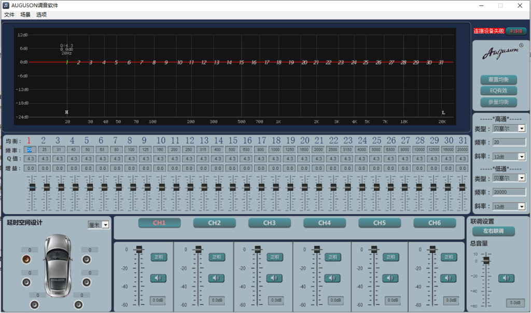Click EQ band 16 gain slider handle
The height and width of the screenshot is (313, 531).
click(x=247, y=187)
